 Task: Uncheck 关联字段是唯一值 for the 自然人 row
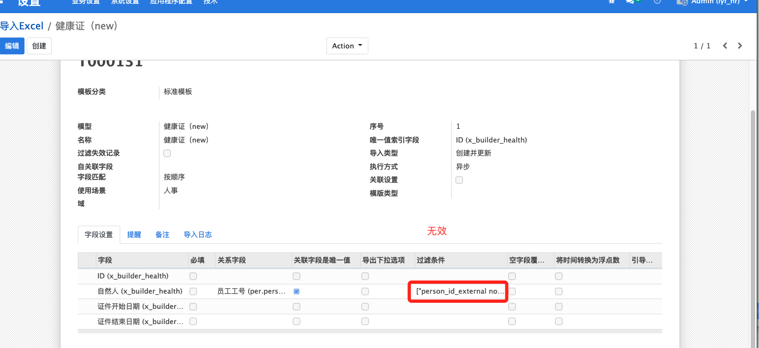(297, 291)
